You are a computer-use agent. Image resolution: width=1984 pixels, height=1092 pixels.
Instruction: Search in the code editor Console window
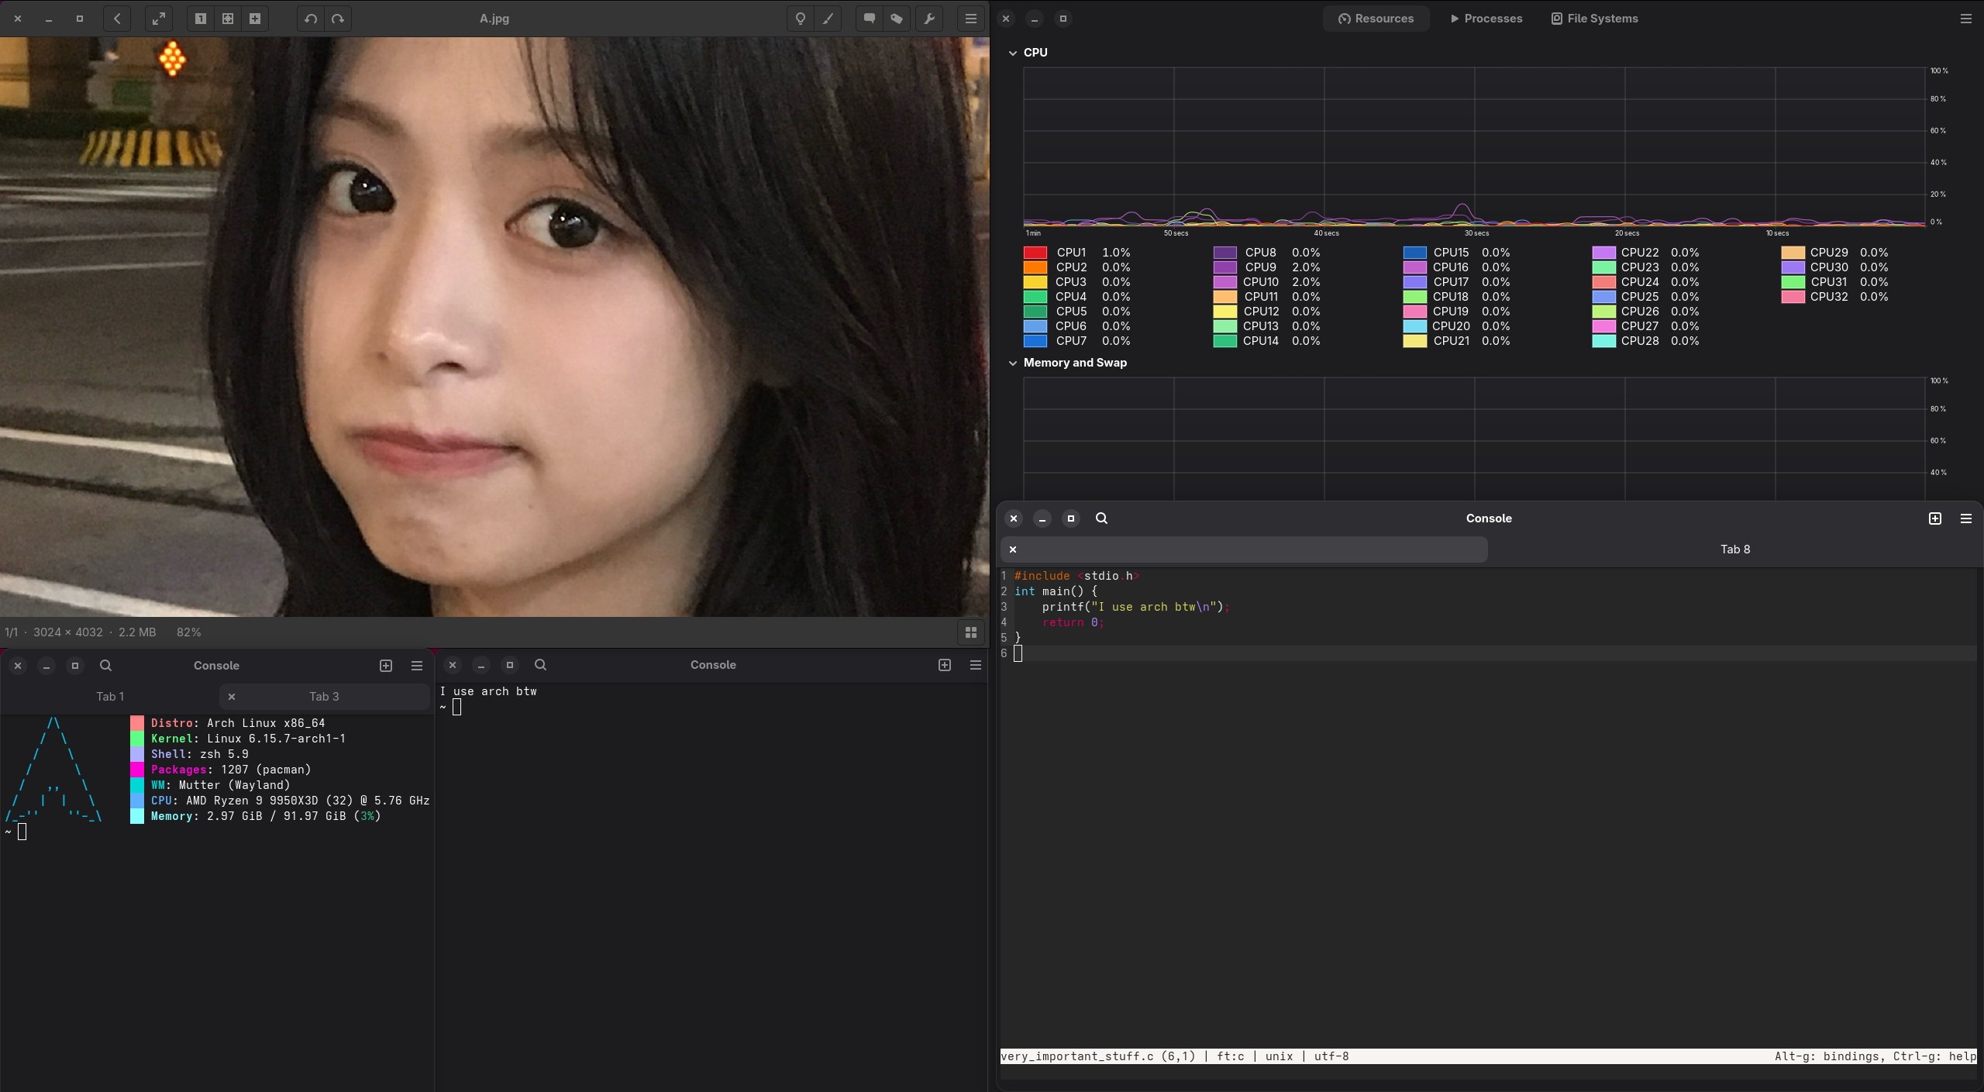[1101, 518]
